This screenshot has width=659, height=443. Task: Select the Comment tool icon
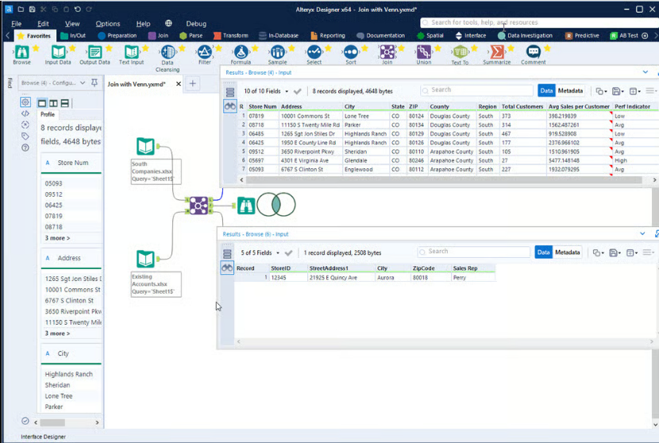tap(534, 52)
